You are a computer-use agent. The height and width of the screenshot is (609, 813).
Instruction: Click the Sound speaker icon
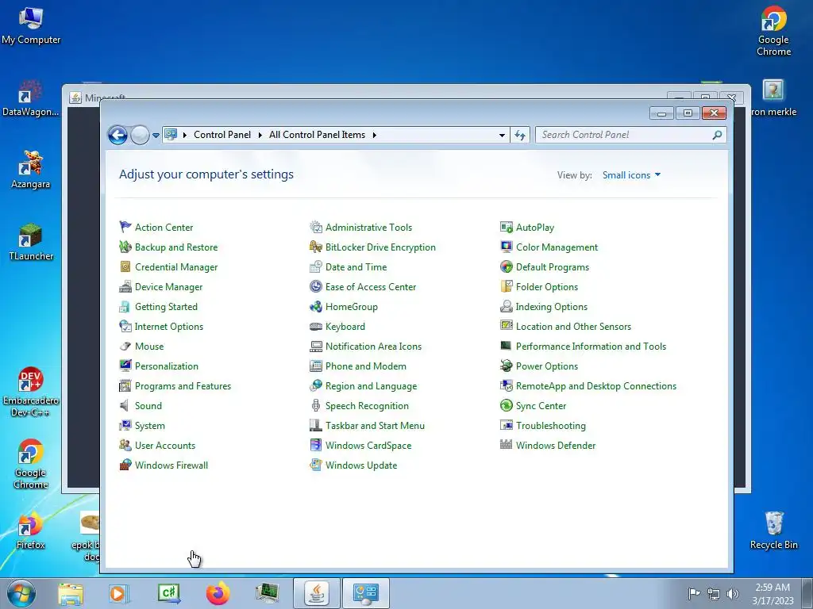coord(125,405)
